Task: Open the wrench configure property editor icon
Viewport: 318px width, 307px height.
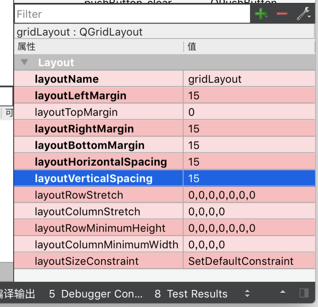Action: click(304, 14)
